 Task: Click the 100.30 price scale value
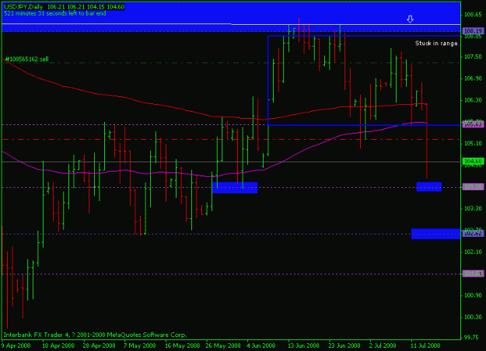[x=473, y=317]
